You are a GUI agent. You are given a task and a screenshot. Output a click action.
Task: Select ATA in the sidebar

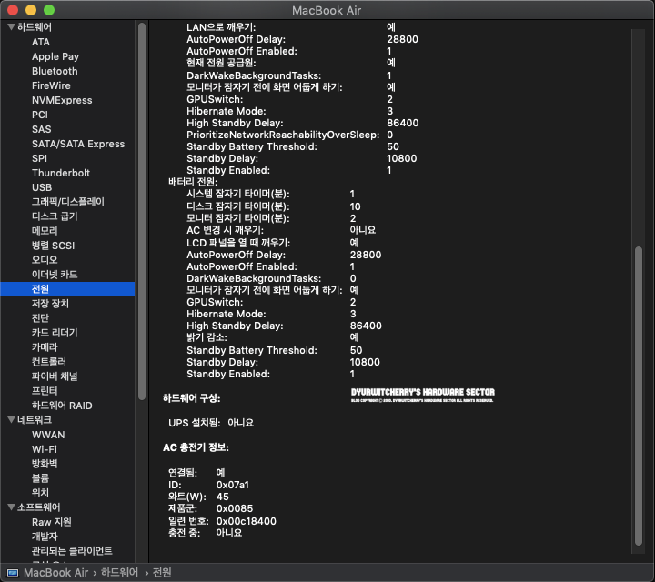pos(41,42)
